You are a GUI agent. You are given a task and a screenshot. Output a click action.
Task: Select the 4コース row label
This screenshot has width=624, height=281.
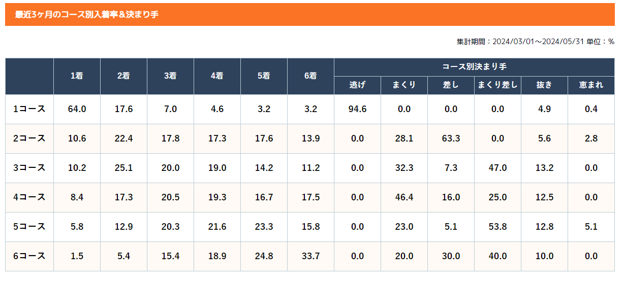click(x=29, y=197)
